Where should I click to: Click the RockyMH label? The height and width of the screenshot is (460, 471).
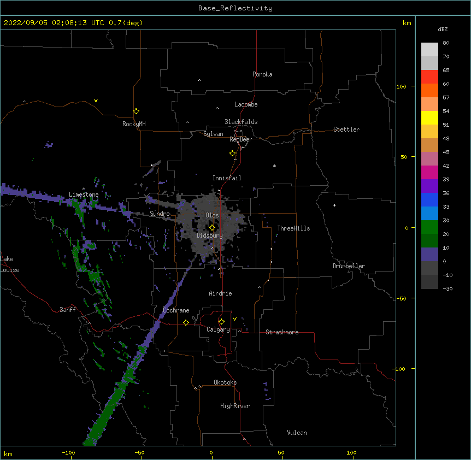[x=134, y=124]
